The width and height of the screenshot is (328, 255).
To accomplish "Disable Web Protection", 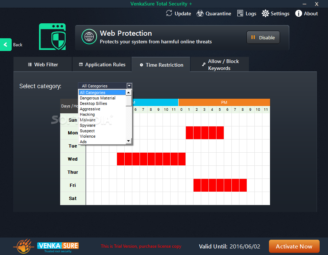I will (x=263, y=38).
